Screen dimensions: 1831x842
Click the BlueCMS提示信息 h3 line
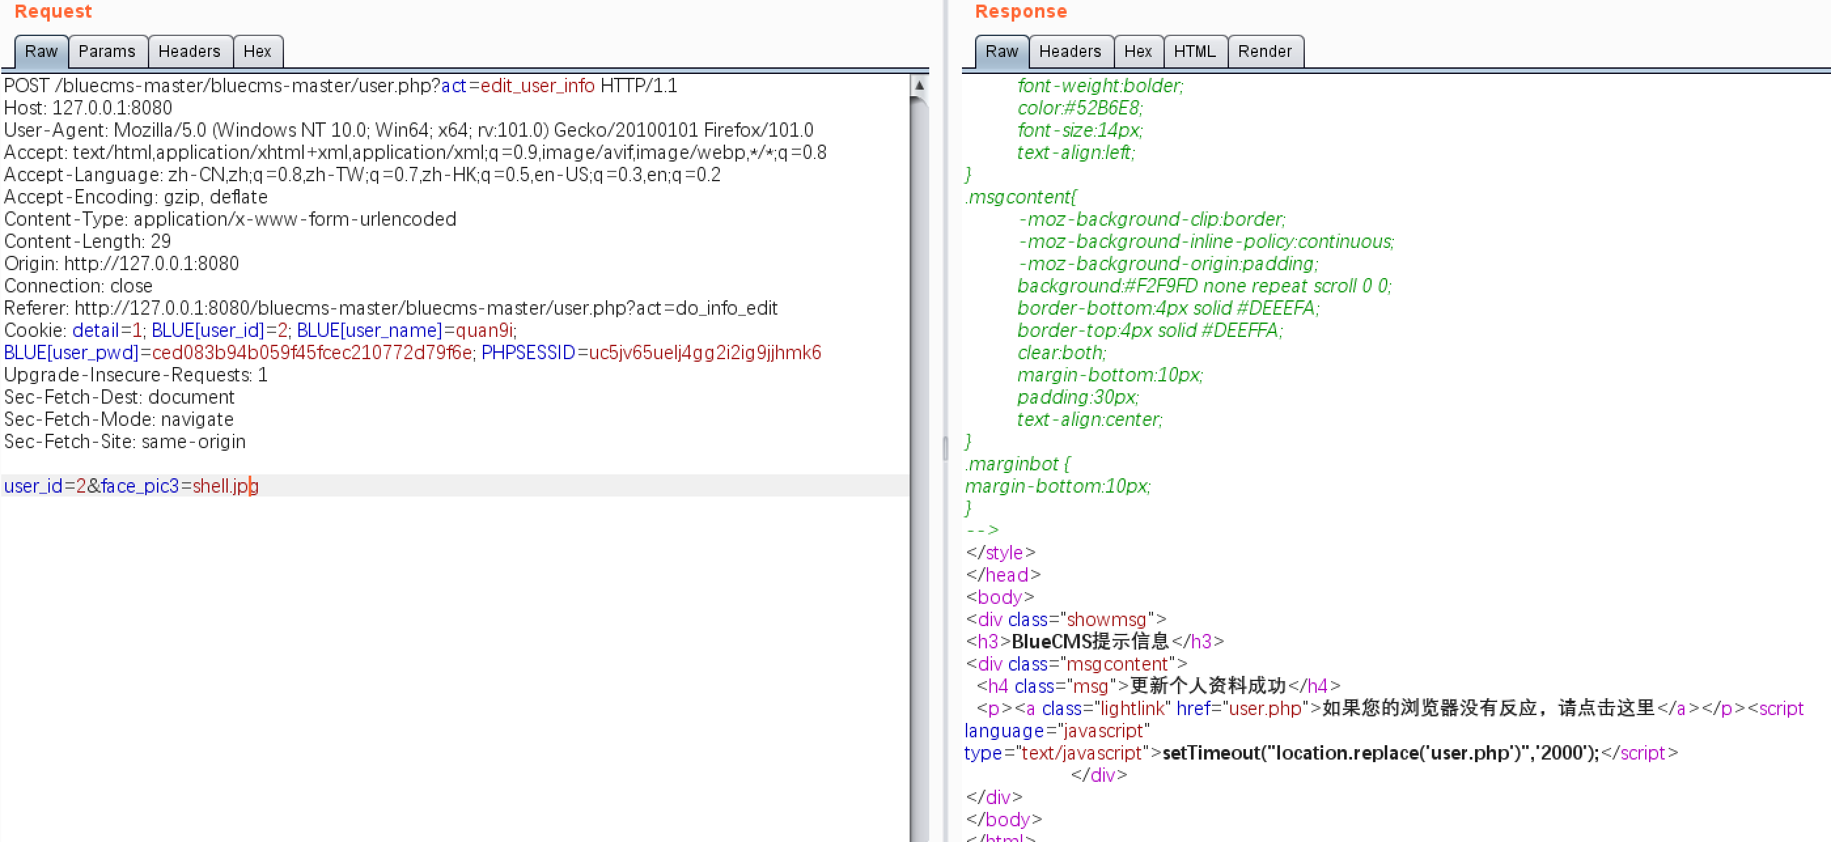1095,642
